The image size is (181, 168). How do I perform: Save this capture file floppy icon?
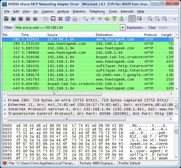pos(53,19)
